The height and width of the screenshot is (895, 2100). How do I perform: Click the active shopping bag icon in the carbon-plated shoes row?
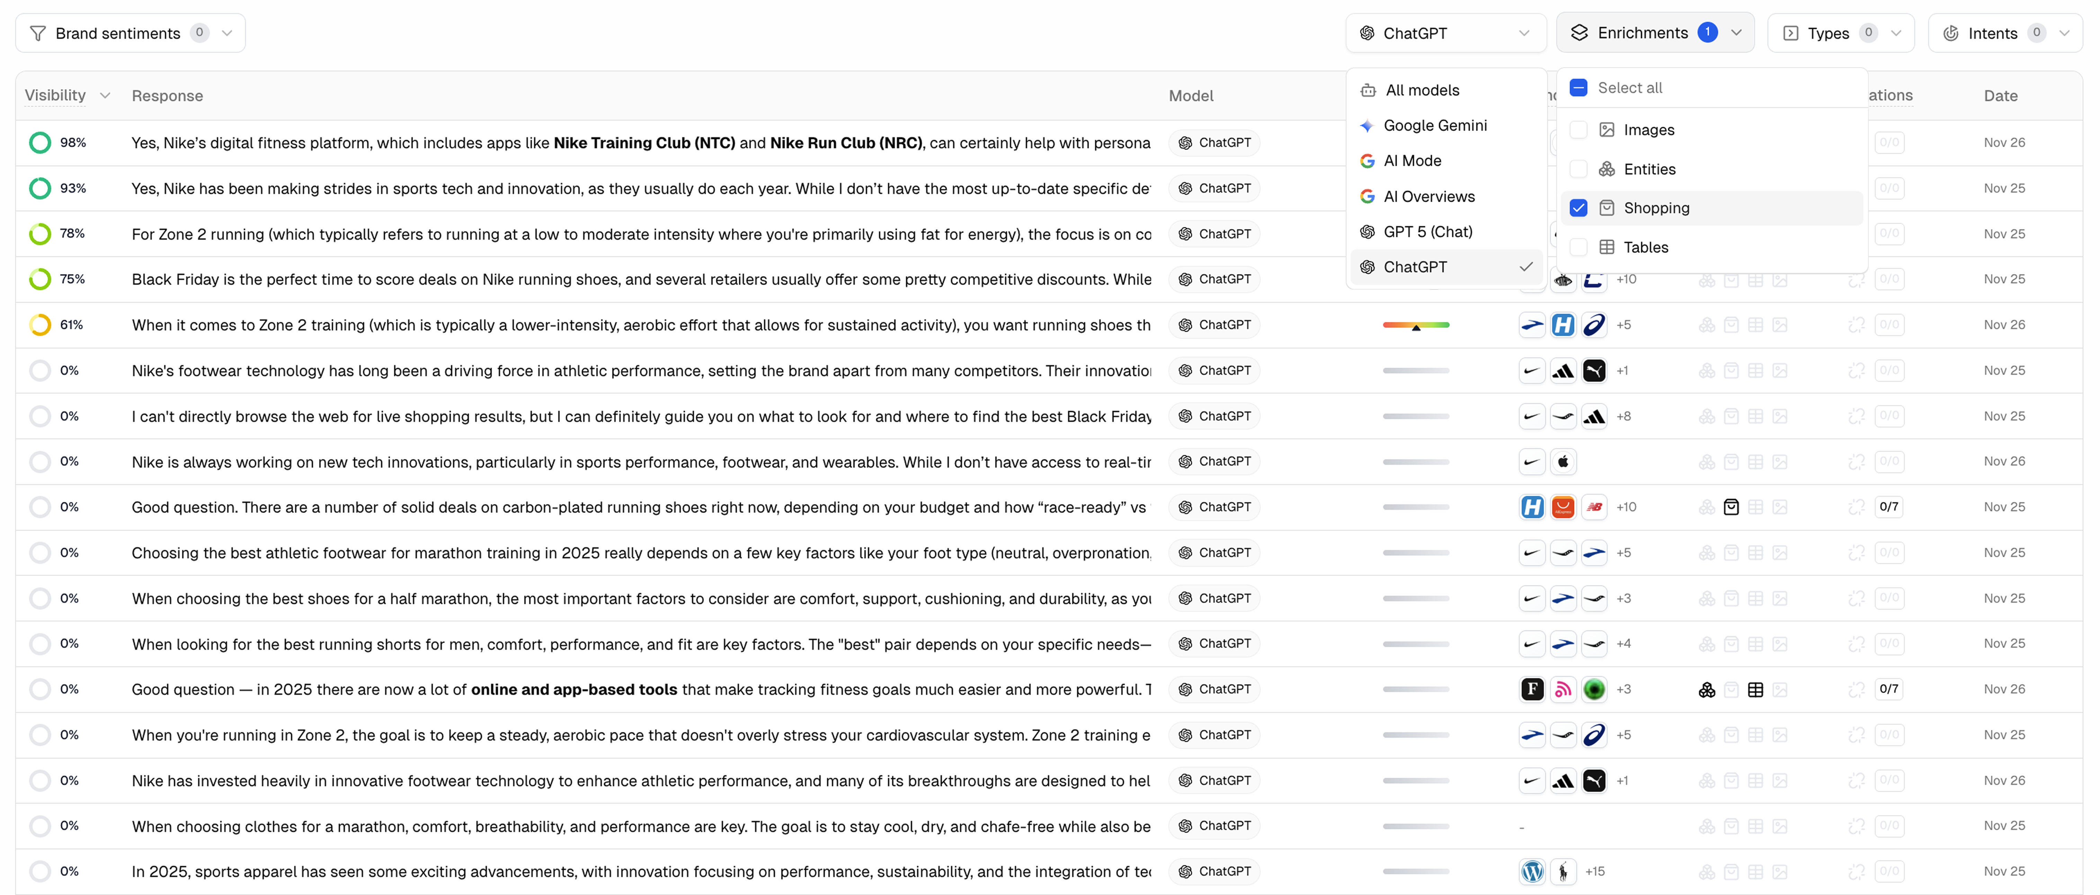click(1731, 507)
